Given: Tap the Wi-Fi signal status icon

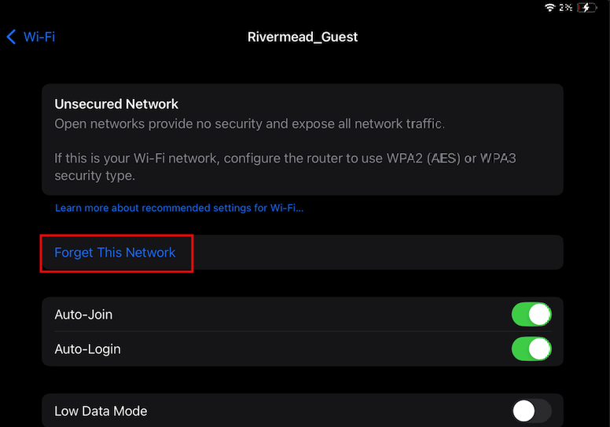Looking at the screenshot, I should [x=549, y=7].
